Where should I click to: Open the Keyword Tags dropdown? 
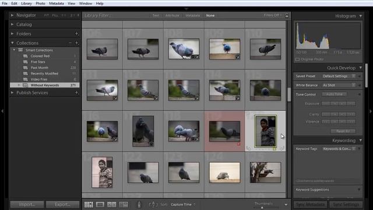click(339, 149)
